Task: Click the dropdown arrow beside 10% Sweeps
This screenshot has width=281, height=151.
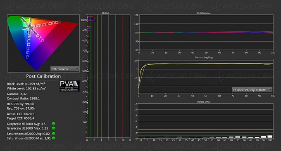Action: click(77, 69)
